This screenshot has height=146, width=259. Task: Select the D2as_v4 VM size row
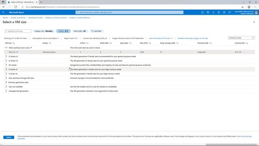click(129, 52)
